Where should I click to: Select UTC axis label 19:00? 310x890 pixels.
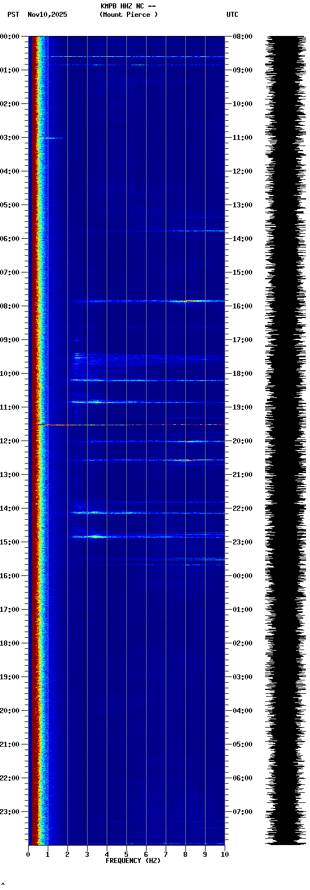tap(243, 407)
